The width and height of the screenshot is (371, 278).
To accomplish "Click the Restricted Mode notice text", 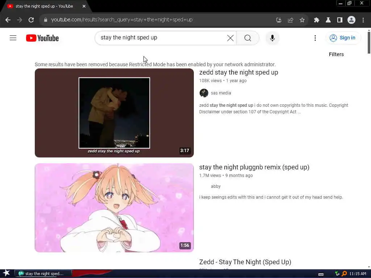I will click(x=155, y=64).
